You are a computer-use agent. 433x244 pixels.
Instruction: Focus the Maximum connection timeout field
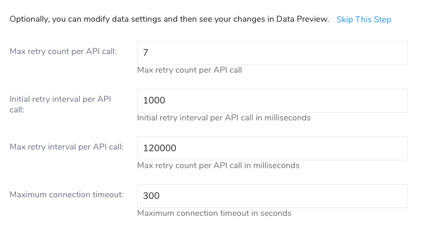272,196
